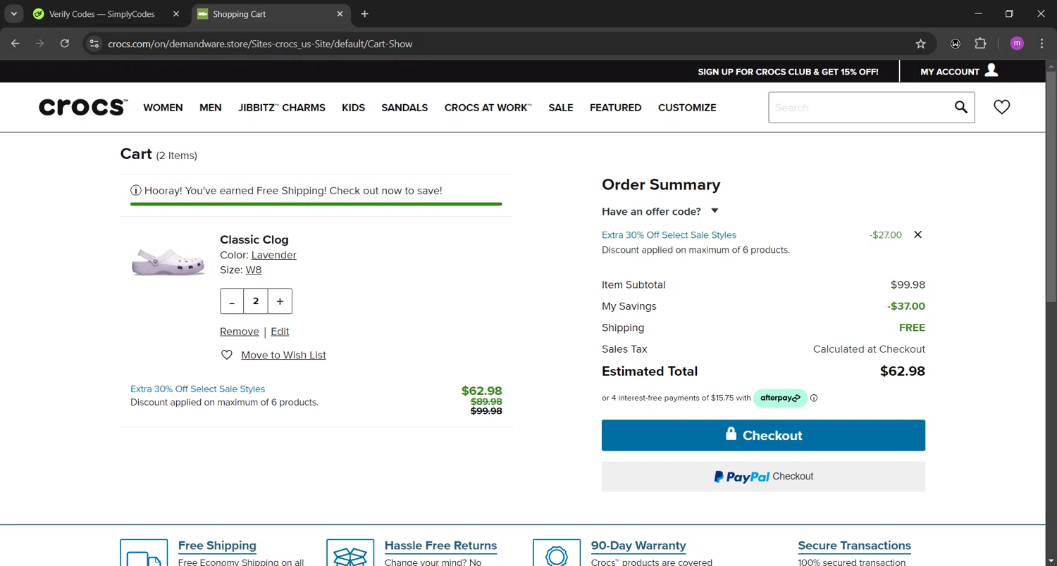This screenshot has height=566, width=1057.
Task: Close the Shopping Cart tab
Action: 340,14
